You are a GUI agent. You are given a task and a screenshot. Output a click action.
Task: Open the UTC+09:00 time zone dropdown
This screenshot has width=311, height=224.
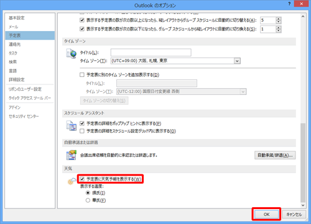coord(237,61)
